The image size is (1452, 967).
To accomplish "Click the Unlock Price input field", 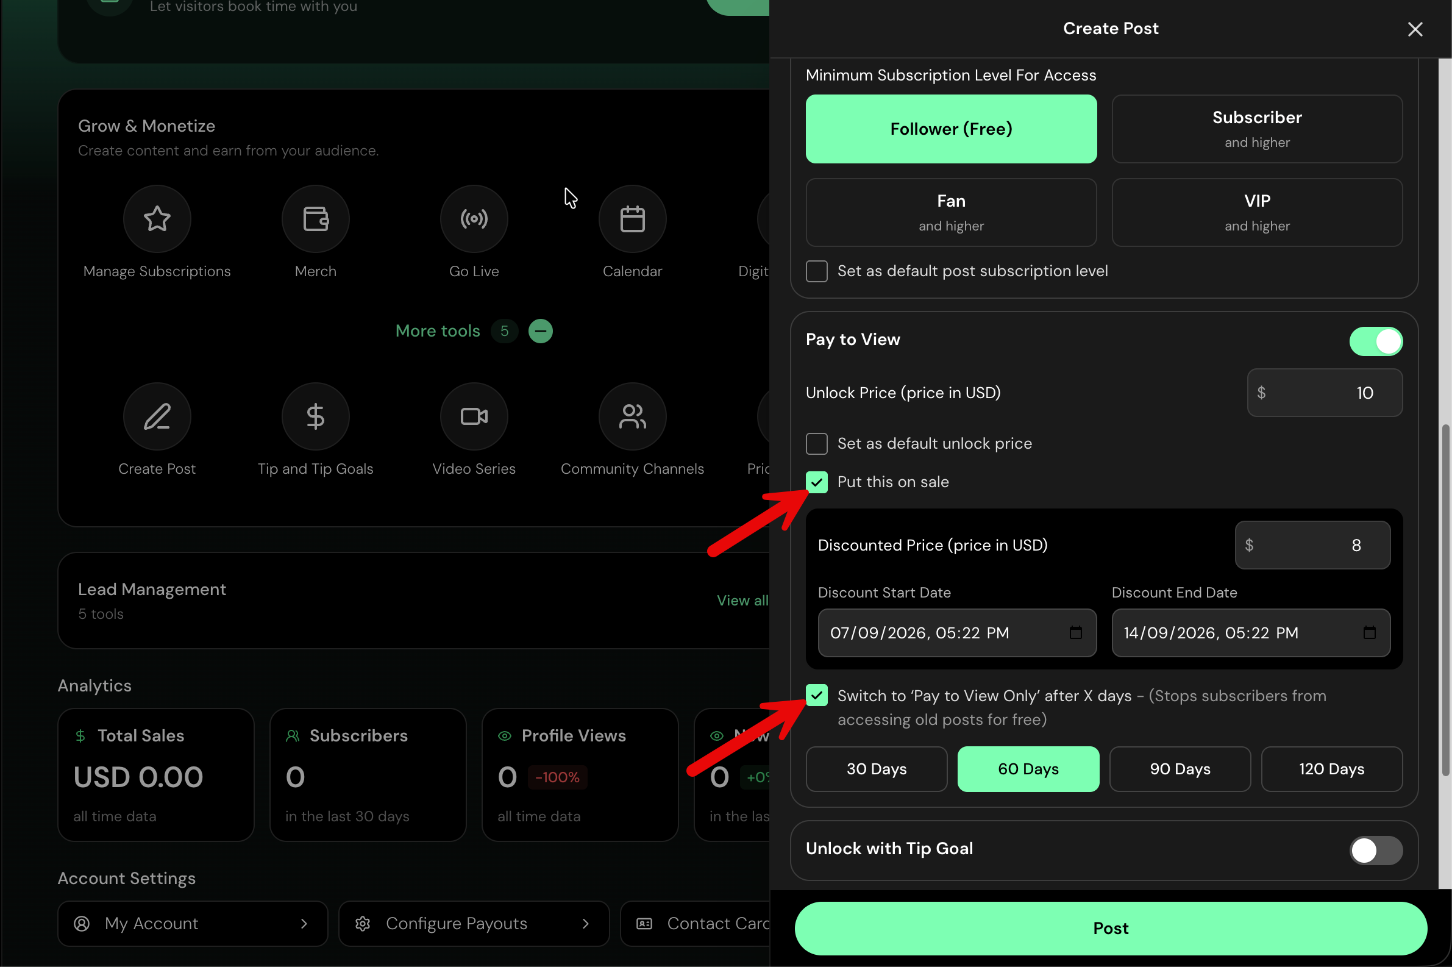I will click(1325, 393).
